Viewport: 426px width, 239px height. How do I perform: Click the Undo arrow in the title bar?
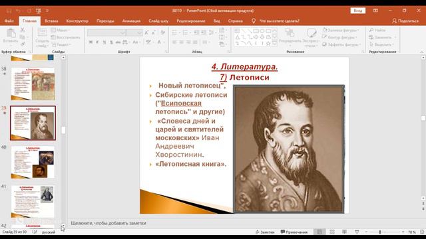point(18,11)
